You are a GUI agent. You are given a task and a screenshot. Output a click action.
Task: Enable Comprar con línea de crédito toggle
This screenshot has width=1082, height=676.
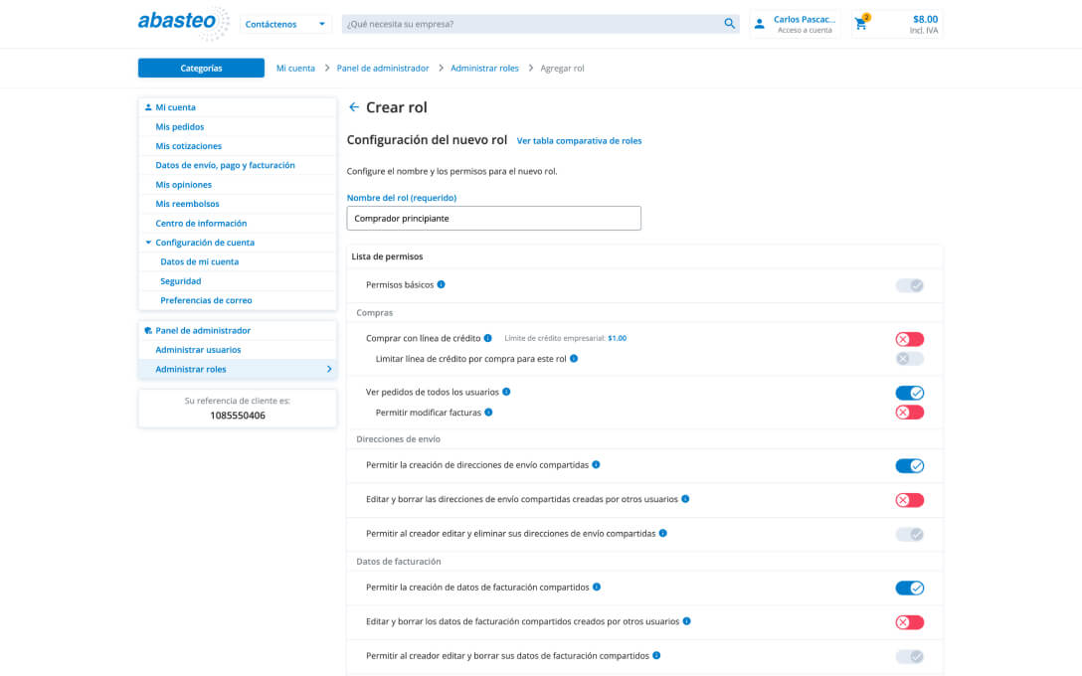(x=909, y=339)
